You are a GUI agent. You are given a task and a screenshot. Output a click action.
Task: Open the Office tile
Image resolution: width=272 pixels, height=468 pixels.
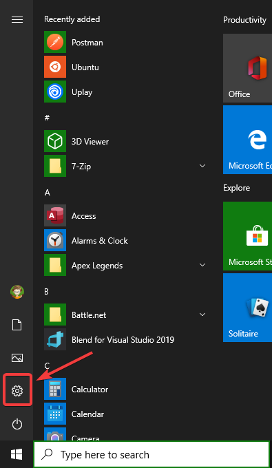(x=247, y=68)
